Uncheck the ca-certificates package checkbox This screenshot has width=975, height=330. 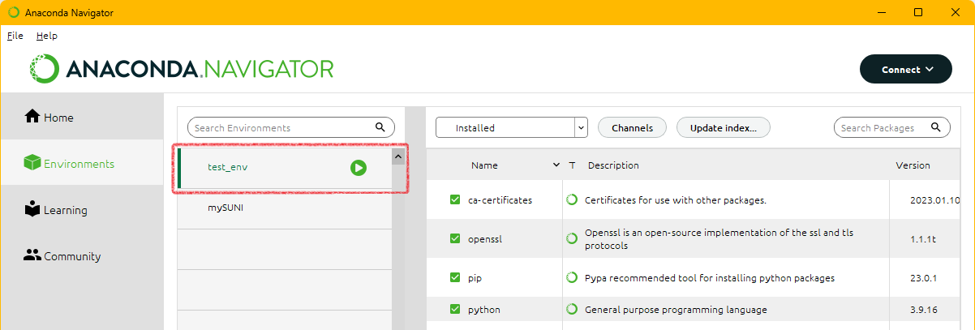[x=455, y=199]
